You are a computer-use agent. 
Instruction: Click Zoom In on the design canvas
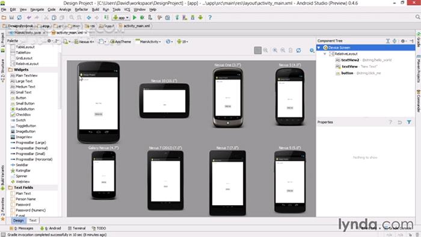click(x=275, y=51)
